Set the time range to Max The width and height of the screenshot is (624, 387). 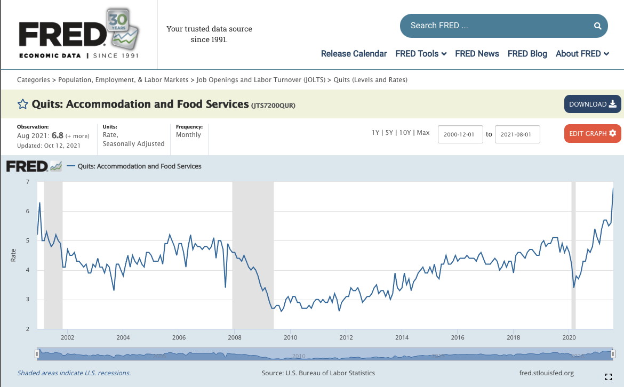coord(423,133)
